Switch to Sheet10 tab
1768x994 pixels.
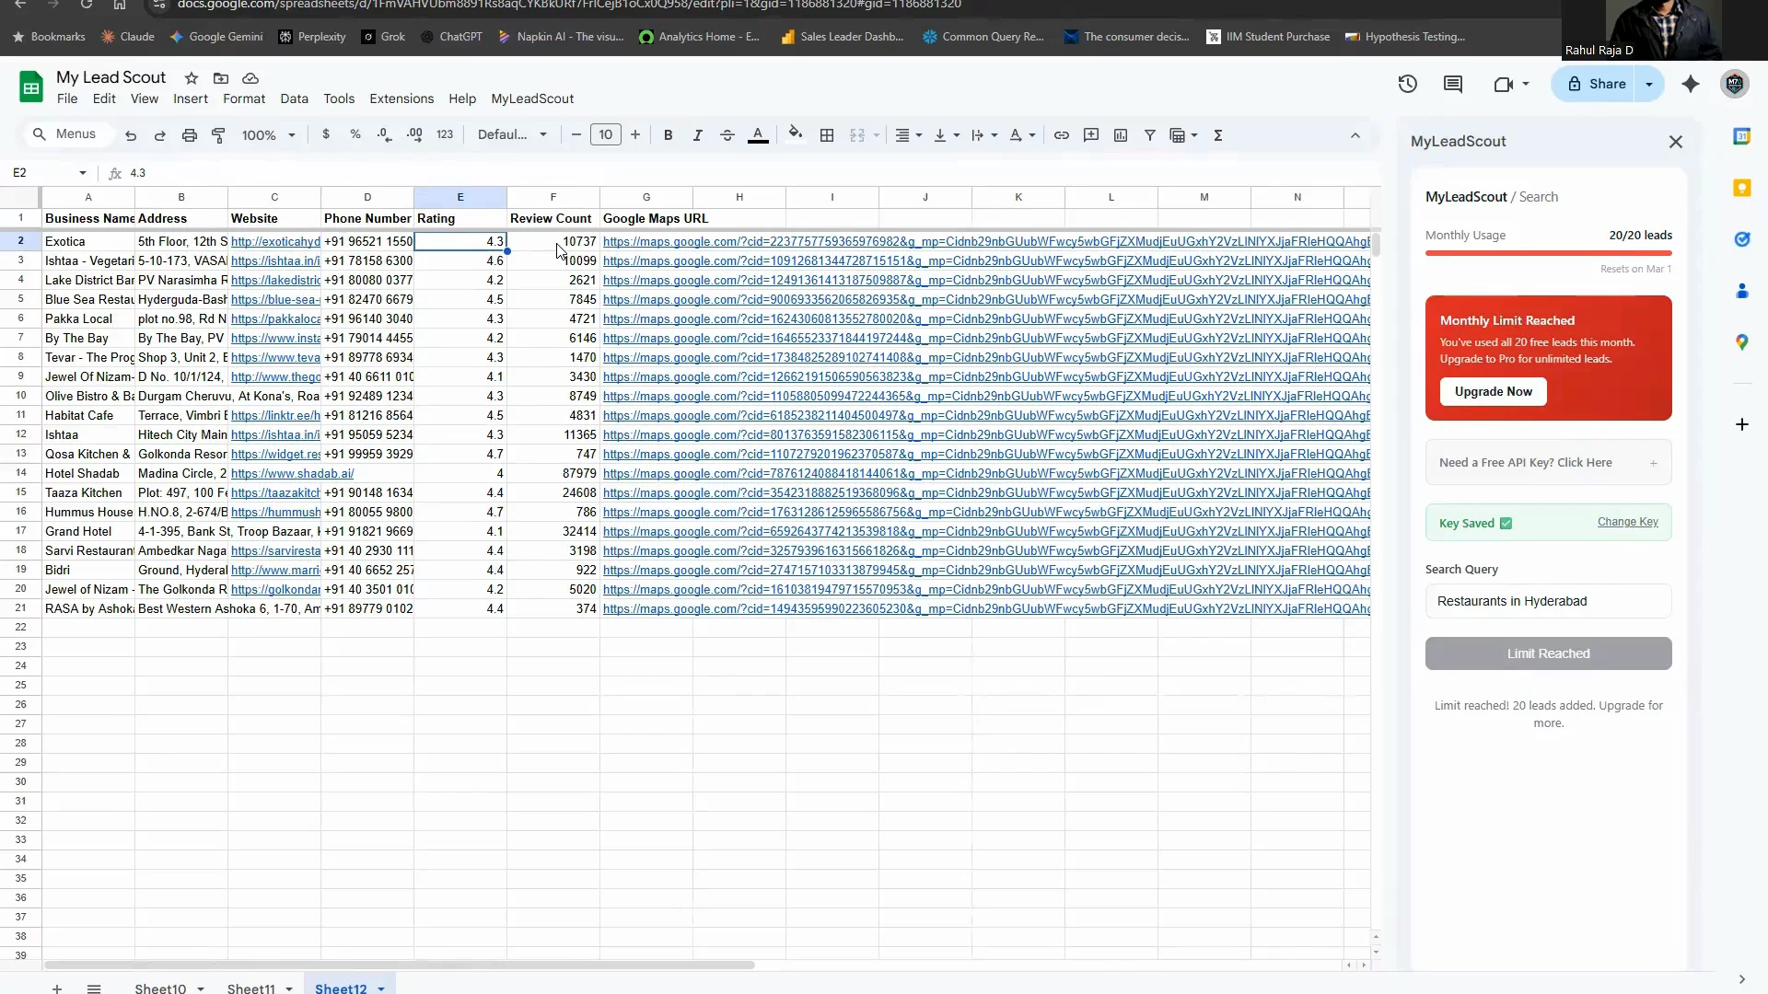160,988
